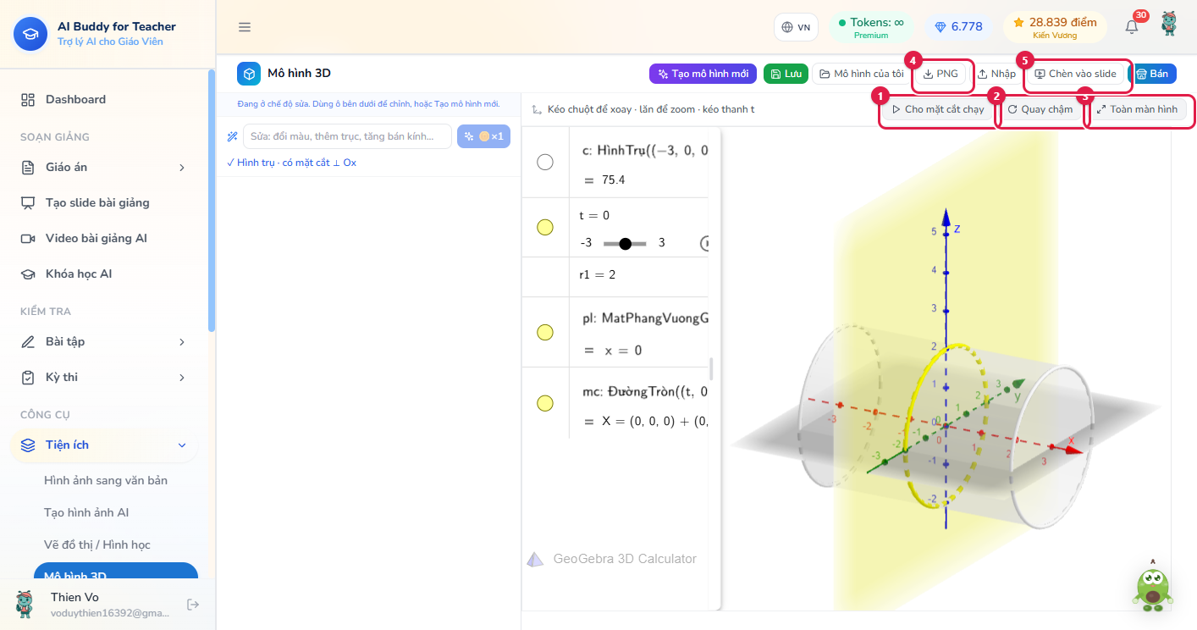Open Tạo hình ảnh AI utility
The height and width of the screenshot is (630, 1197).
pyautogui.click(x=86, y=513)
